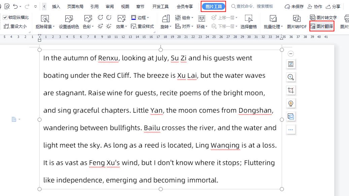Click the crop tool in floating sidebar
The height and width of the screenshot is (196, 349).
click(291, 90)
